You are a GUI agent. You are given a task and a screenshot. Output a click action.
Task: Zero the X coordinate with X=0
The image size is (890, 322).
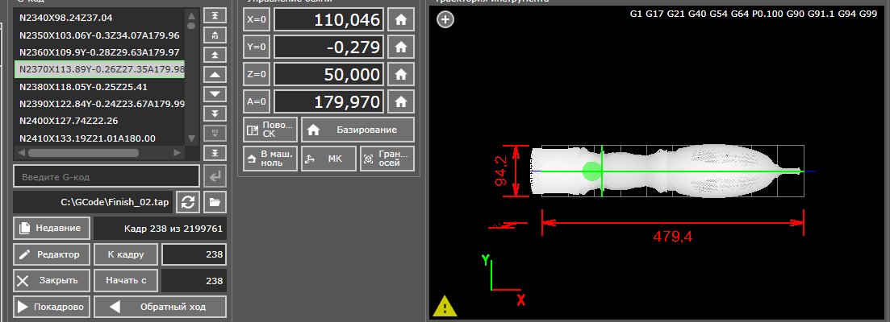coord(257,19)
